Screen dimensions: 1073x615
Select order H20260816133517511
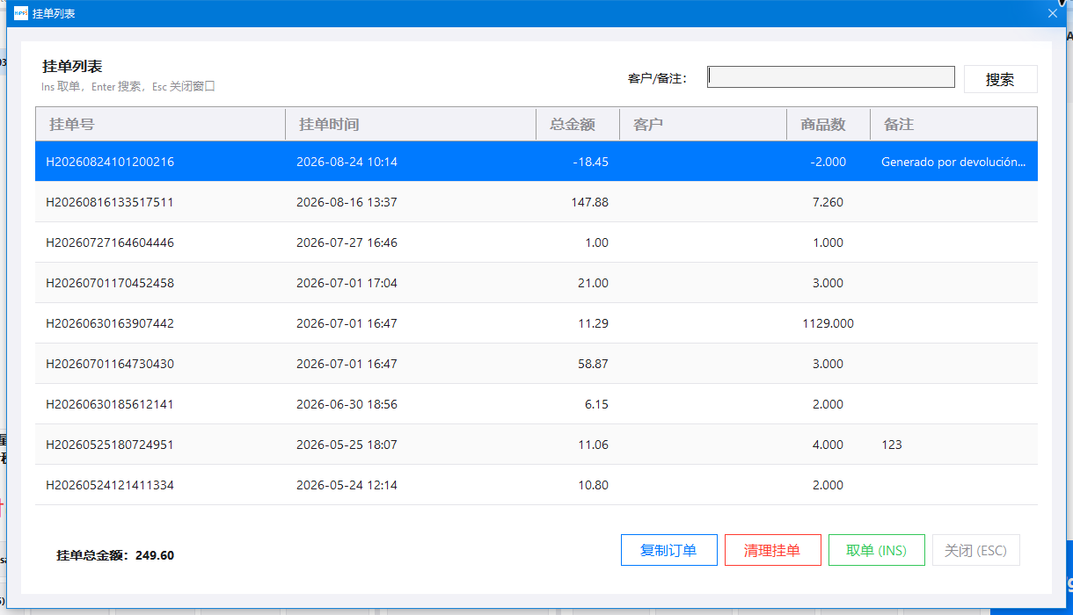536,202
